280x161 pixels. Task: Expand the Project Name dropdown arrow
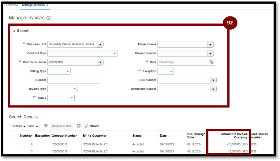pos(210,44)
